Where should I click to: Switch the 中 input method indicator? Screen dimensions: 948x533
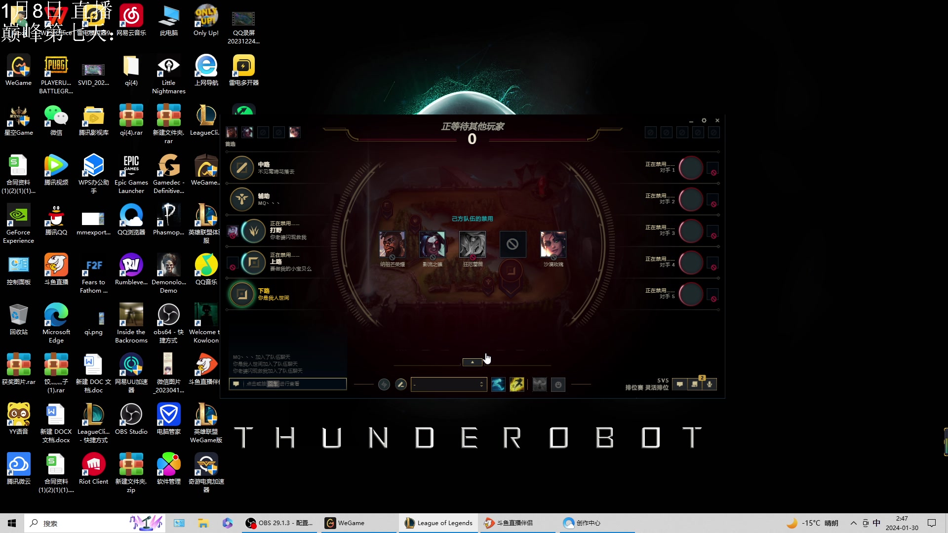(876, 523)
